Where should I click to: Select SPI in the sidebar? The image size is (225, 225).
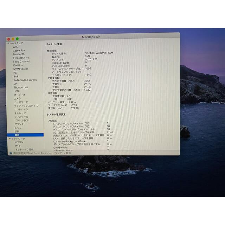15,84
